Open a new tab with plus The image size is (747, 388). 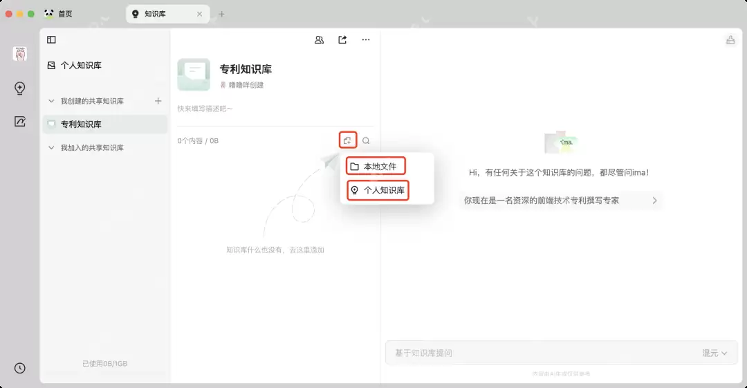(221, 15)
